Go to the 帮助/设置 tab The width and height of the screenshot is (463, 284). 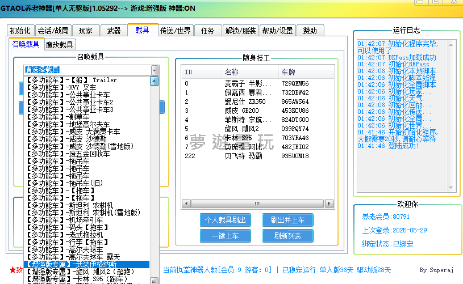click(x=277, y=31)
